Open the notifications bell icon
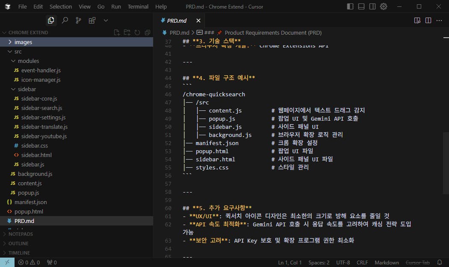 (x=440, y=262)
